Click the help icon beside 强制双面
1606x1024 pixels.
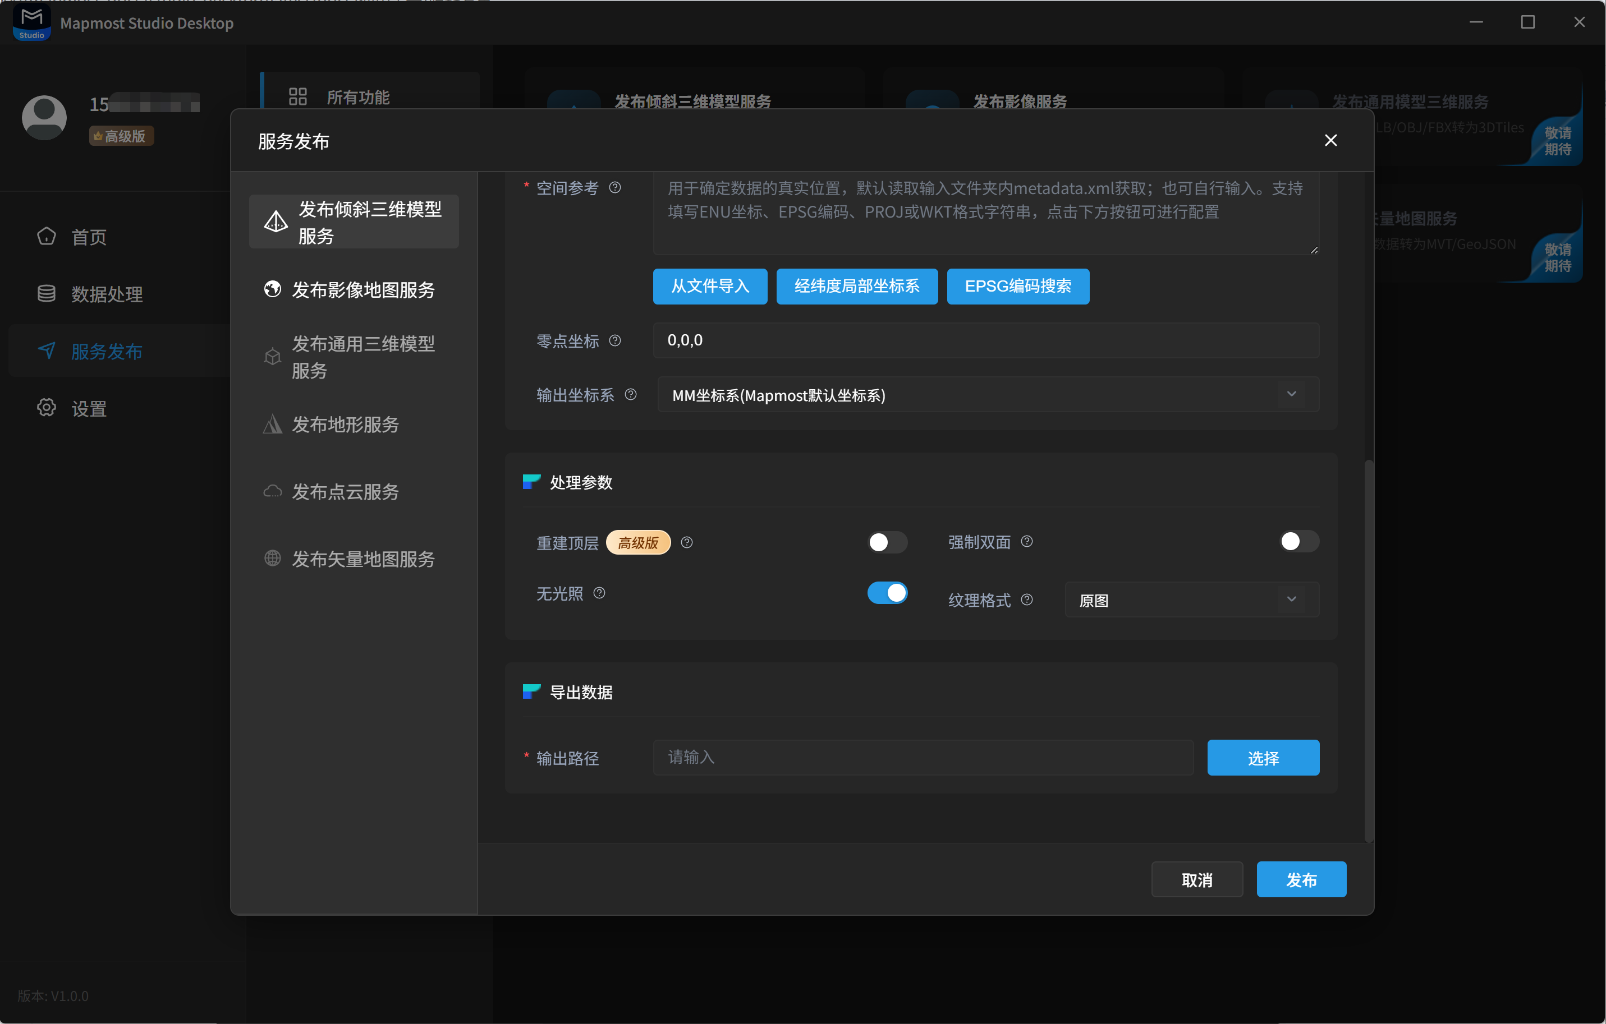pos(1026,541)
